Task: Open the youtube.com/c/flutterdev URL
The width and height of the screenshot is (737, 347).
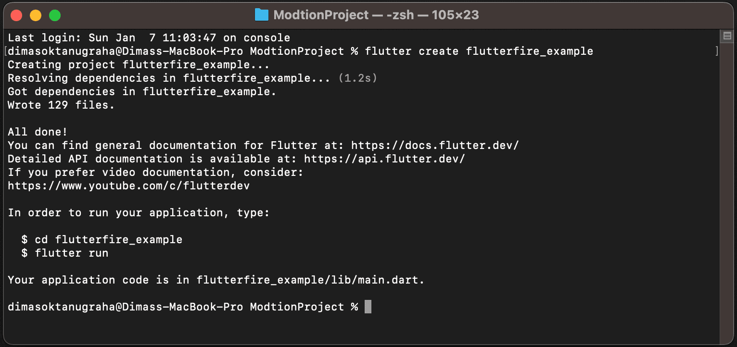Action: (x=129, y=186)
